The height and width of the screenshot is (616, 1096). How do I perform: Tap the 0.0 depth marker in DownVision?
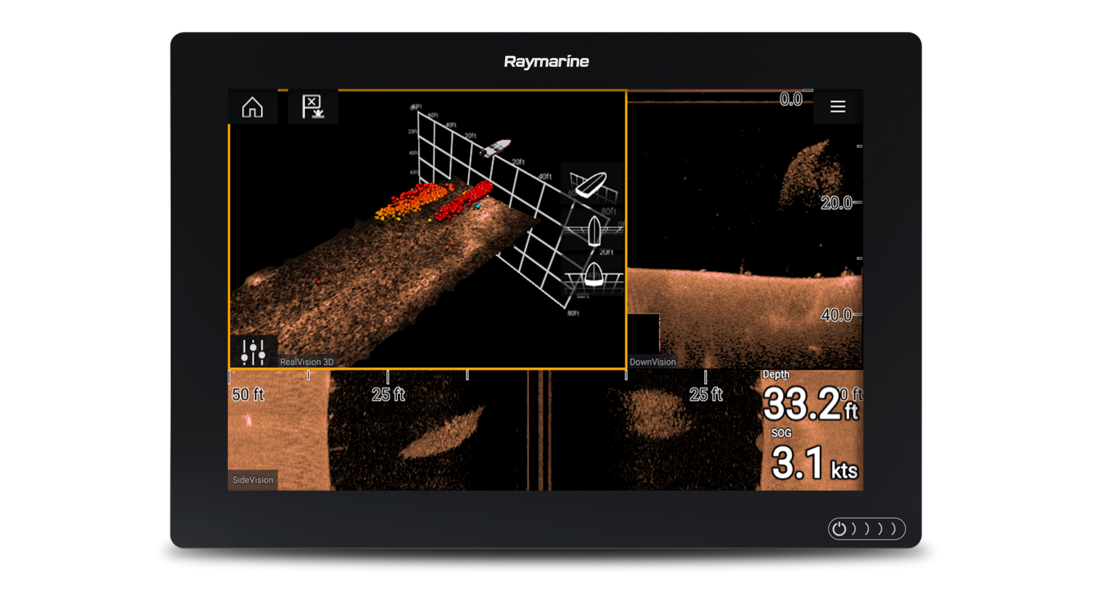[x=791, y=100]
